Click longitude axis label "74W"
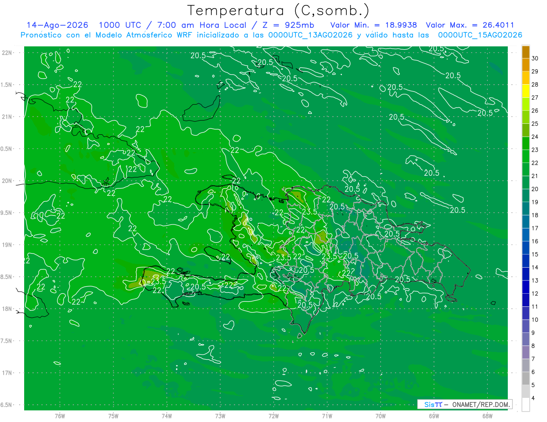The height and width of the screenshot is (422, 547). pyautogui.click(x=167, y=416)
